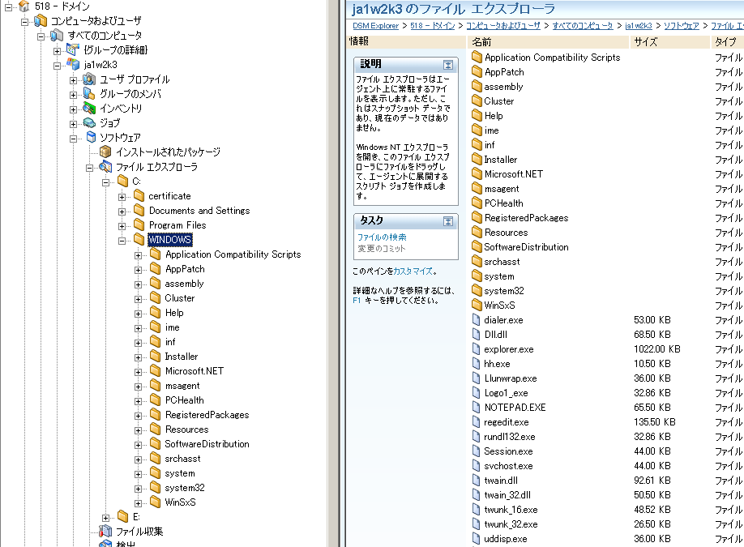
Task: Collapse the タスク tasks panel
Action: (x=448, y=221)
